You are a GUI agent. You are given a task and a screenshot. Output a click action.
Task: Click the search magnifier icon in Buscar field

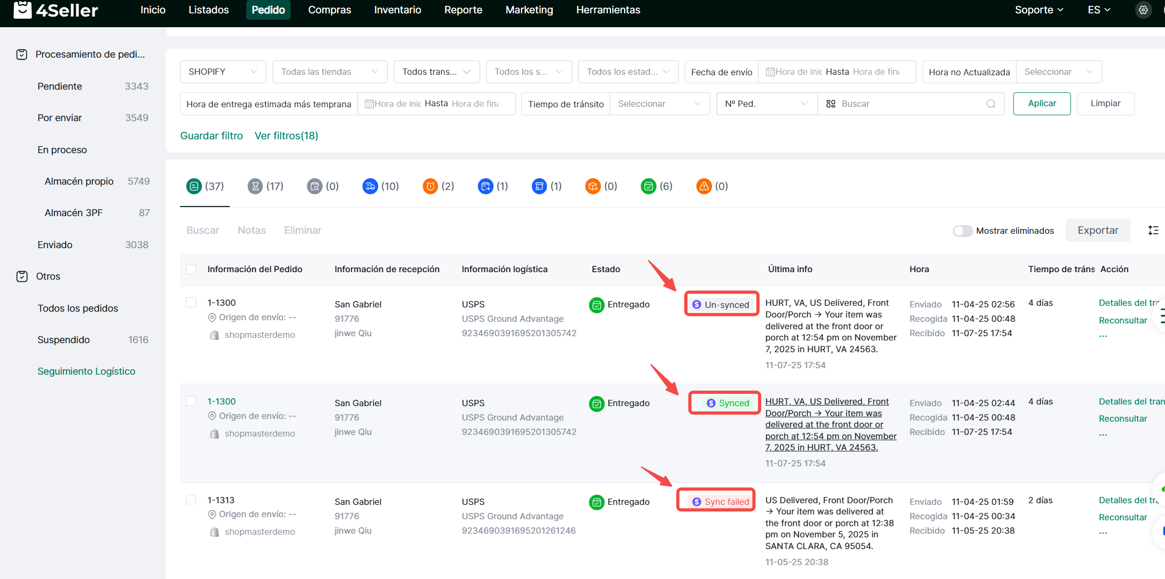pos(991,104)
